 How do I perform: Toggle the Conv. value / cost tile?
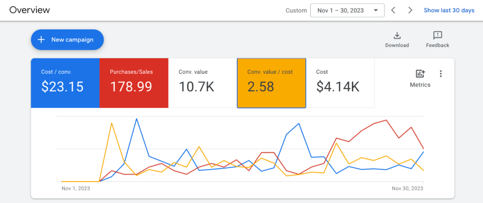click(x=271, y=83)
